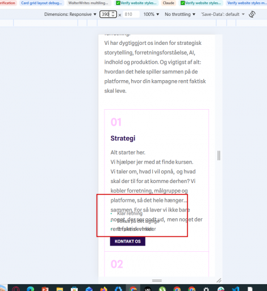This screenshot has height=291, width=267.
Task: Open the Verify website styles m... tab
Action: point(247,3)
